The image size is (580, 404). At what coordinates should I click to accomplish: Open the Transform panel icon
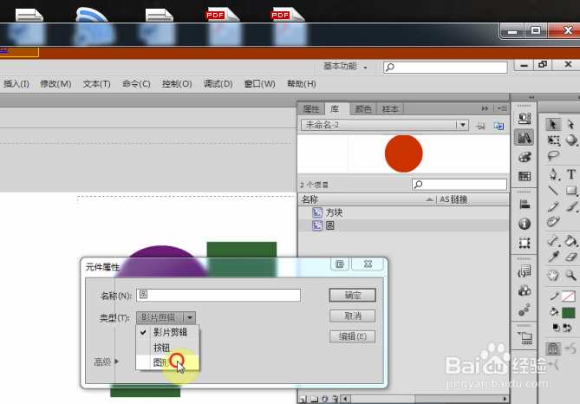525,243
